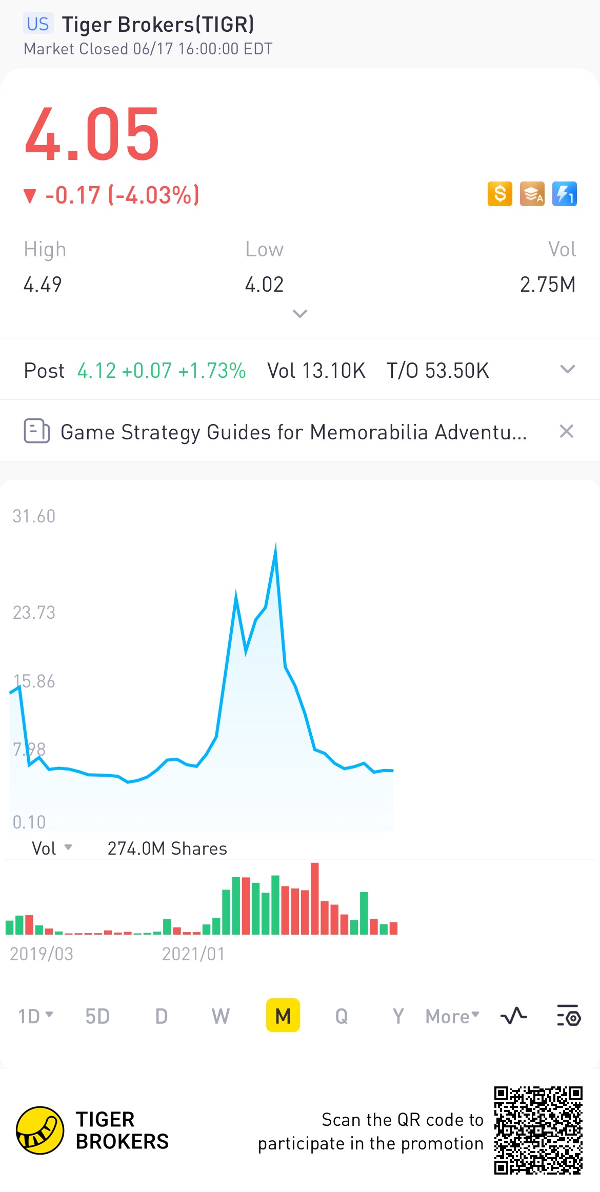Screen dimensions: 600x1192
Task: Expand more quote details below Low
Action: 299,313
